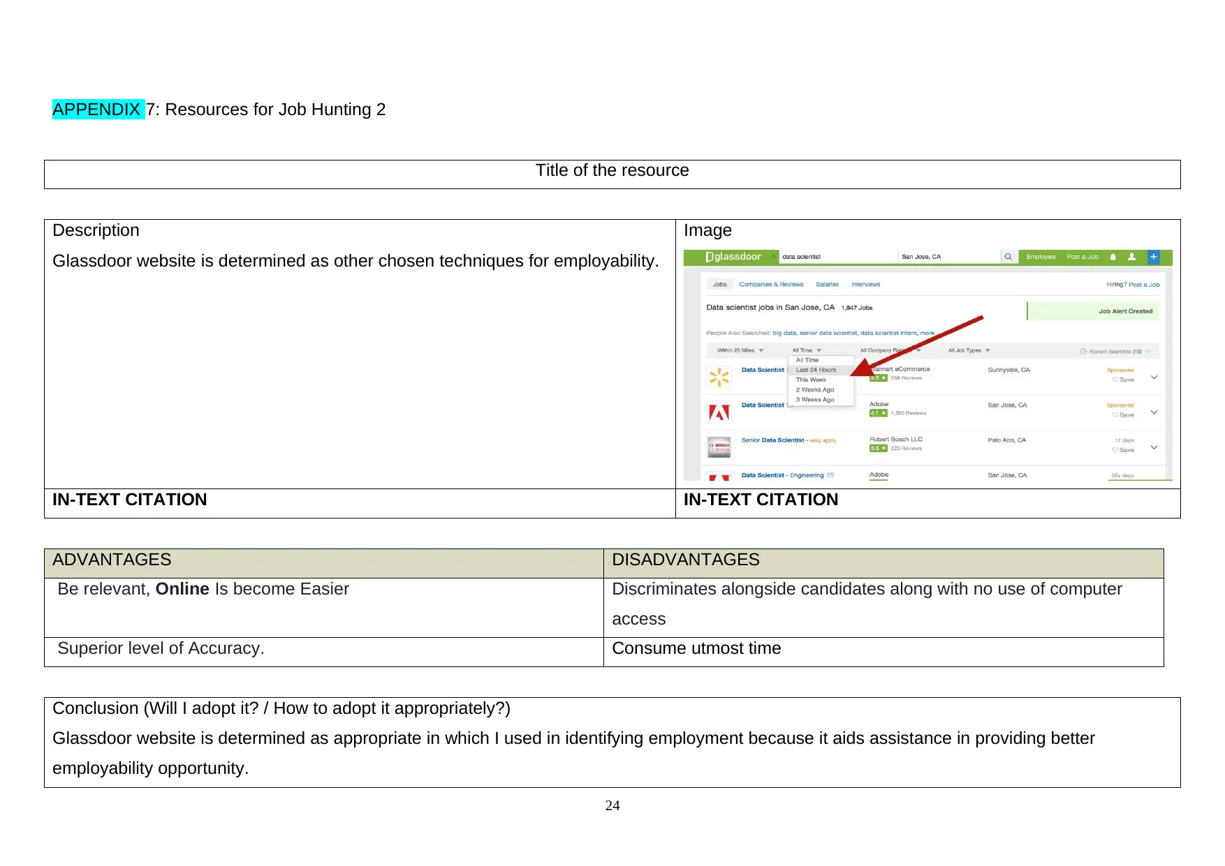
Task: Expand the chevron on the Adobe San Jose job row
Action: pyautogui.click(x=1154, y=412)
